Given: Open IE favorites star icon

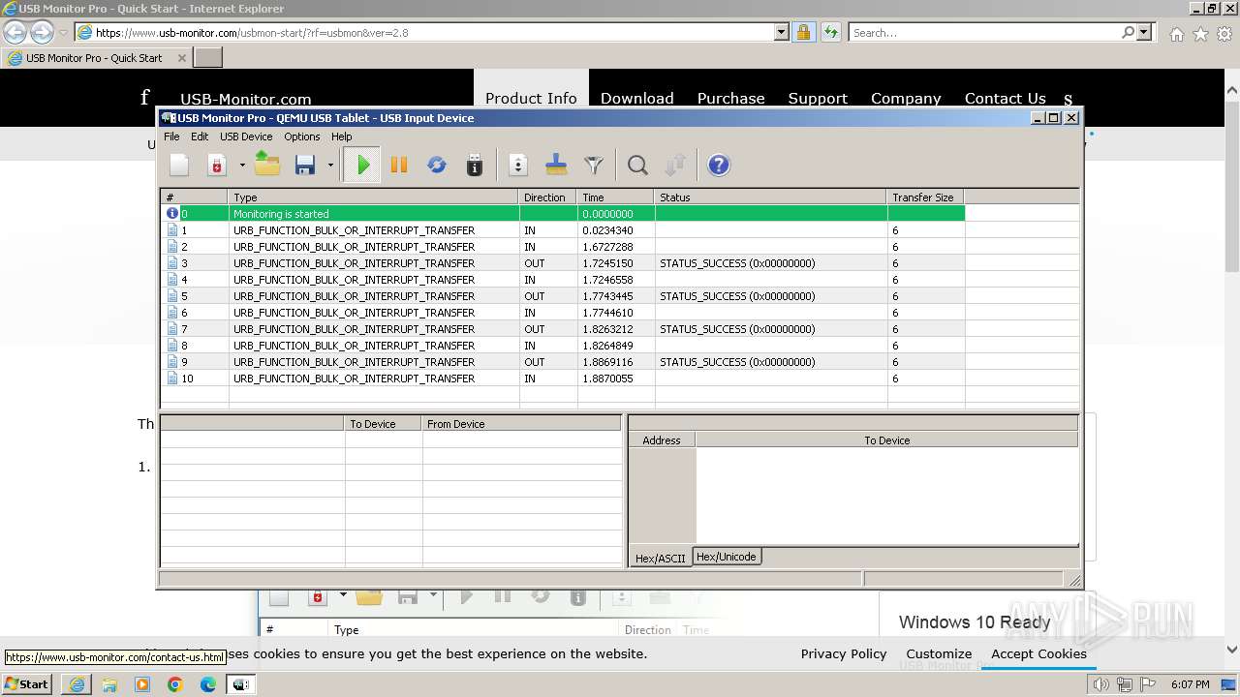Looking at the screenshot, I should [x=1200, y=33].
